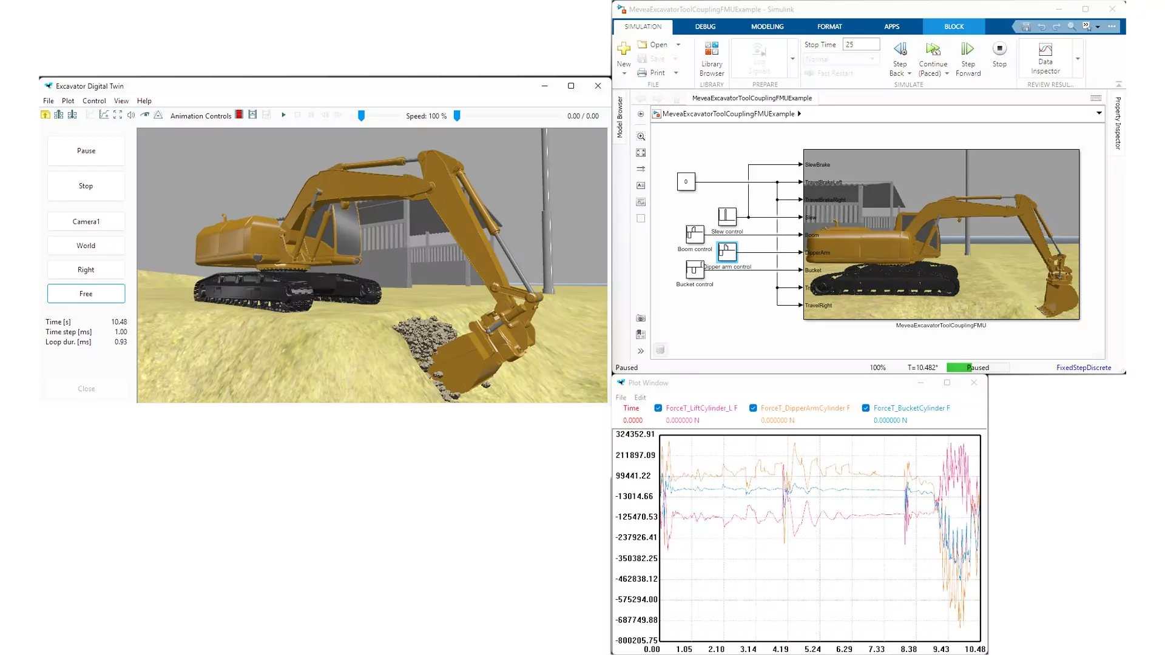Click the record animation icon in Digital Twin toolbar
Viewport: 1165px width, 655px height.
click(238, 115)
